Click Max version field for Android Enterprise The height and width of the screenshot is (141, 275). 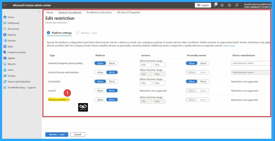(159, 65)
